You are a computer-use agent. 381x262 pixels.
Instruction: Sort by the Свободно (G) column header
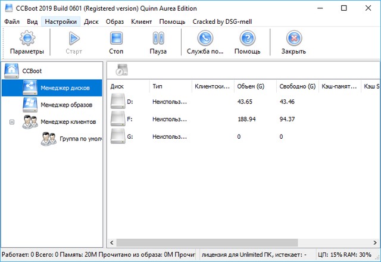coord(297,87)
